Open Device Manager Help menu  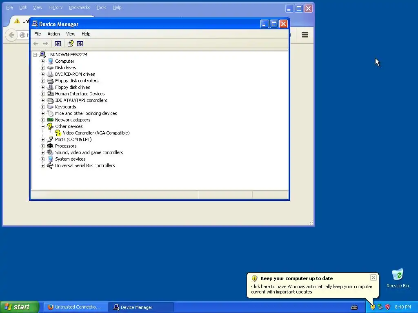coord(86,34)
